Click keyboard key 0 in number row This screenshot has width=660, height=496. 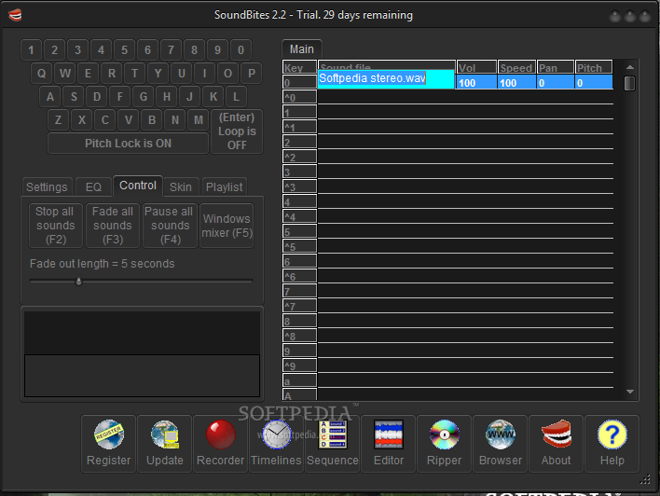[x=241, y=50]
